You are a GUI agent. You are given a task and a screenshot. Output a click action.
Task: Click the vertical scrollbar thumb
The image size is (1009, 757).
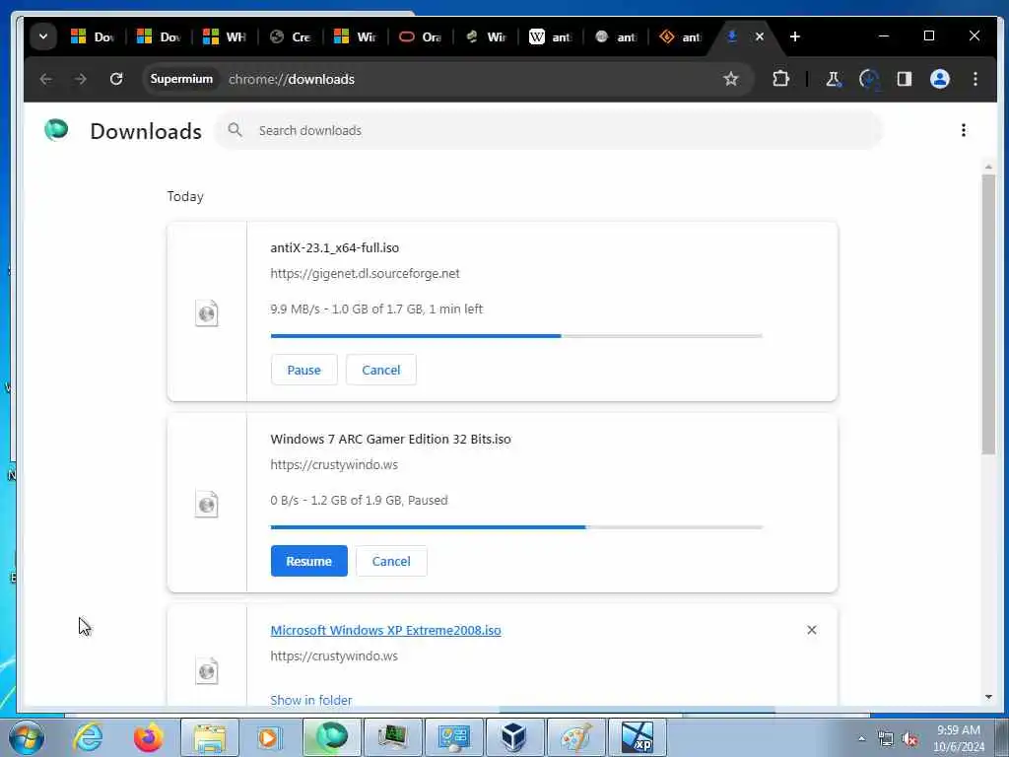coord(988,314)
